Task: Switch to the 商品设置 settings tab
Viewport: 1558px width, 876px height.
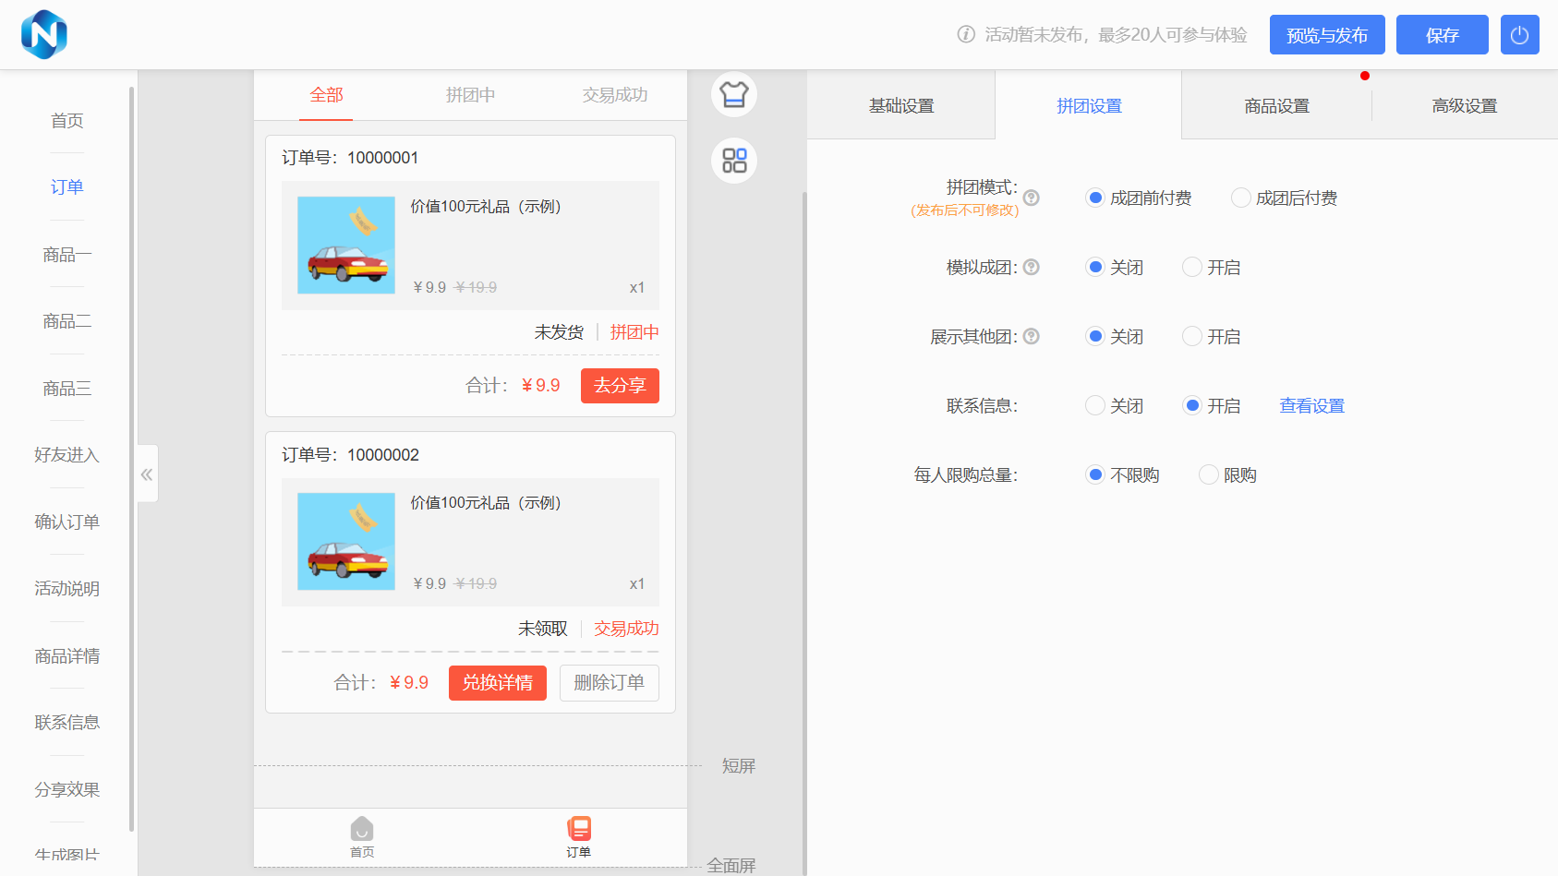Action: click(1276, 105)
